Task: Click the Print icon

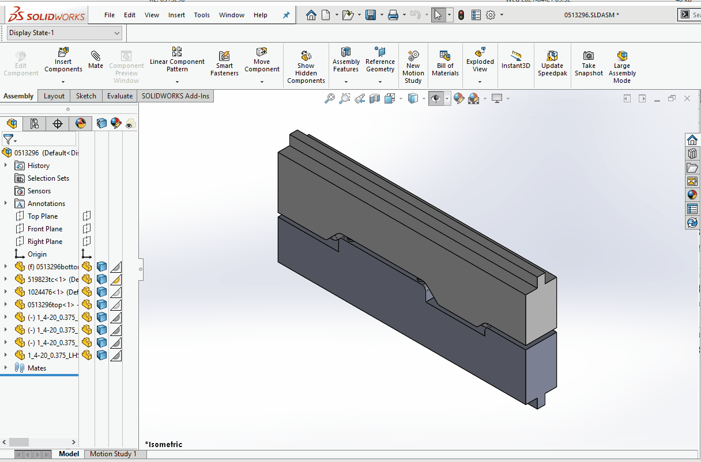Action: pos(393,15)
